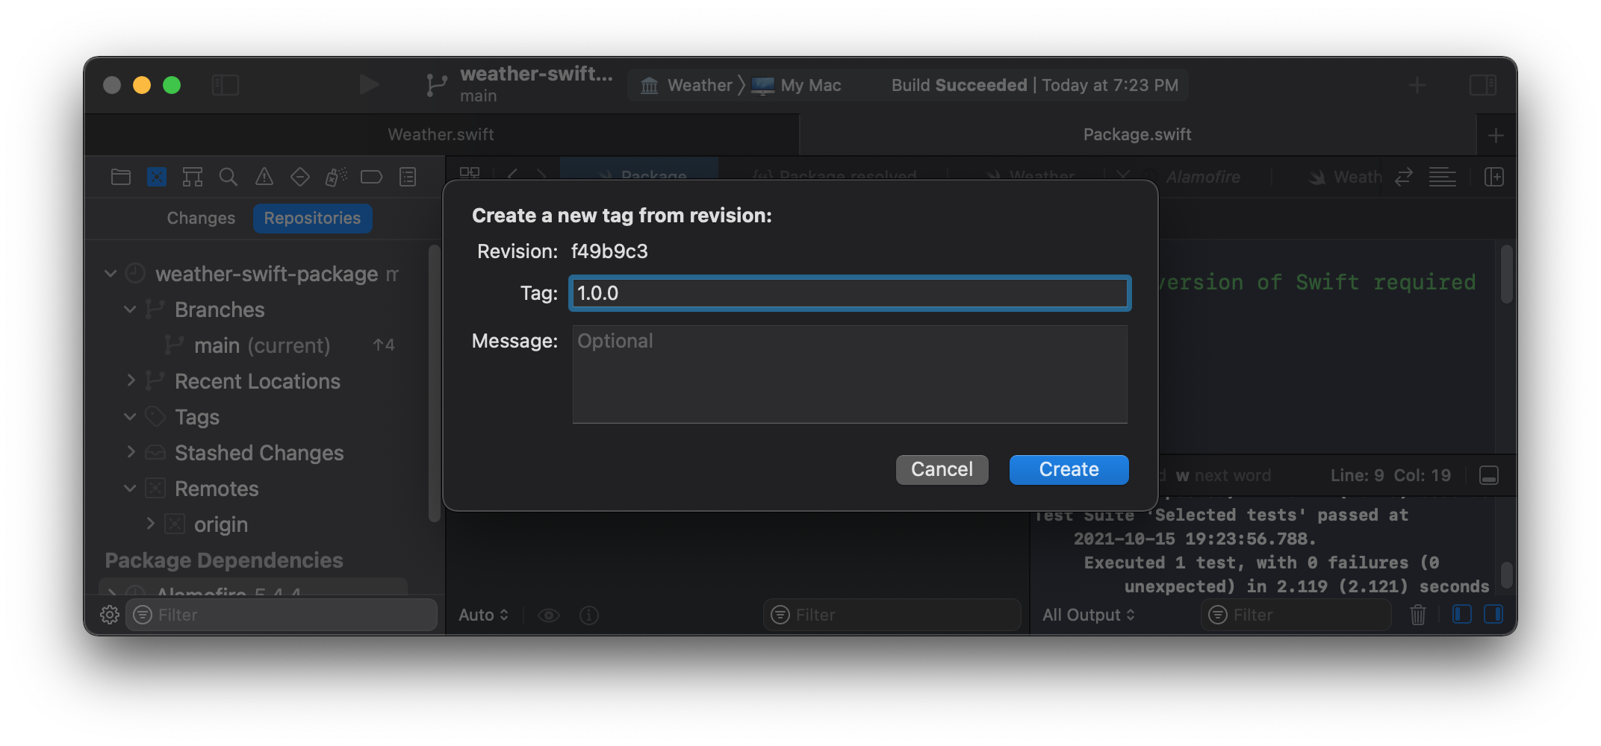This screenshot has height=746, width=1601.
Task: Collapse the Remotes group
Action: coord(130,488)
